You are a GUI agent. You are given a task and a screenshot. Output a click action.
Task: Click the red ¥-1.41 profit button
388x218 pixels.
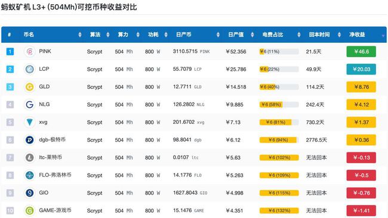coord(361,211)
